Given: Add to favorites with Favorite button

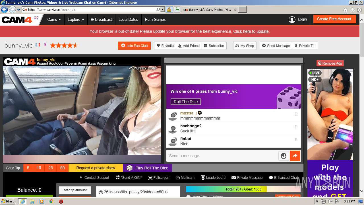Looking at the screenshot, I should point(165,46).
